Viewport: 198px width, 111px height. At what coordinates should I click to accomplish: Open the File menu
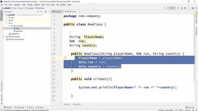pyautogui.click(x=2, y=5)
